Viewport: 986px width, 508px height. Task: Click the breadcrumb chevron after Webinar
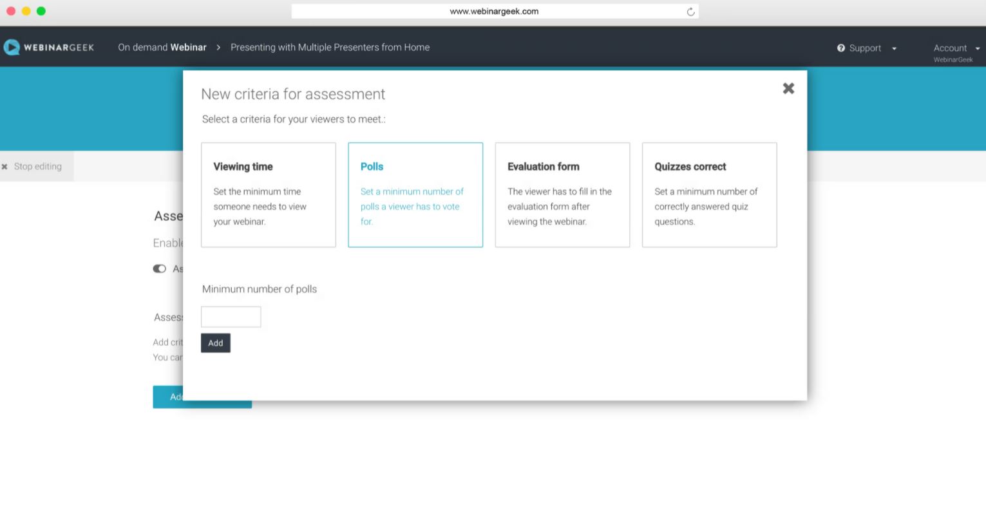[218, 47]
